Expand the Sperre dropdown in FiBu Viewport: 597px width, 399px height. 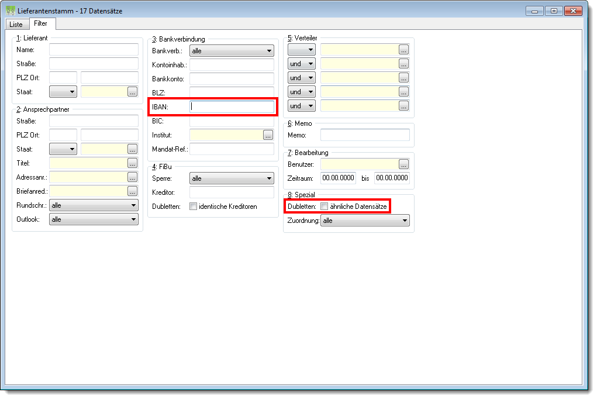[232, 178]
